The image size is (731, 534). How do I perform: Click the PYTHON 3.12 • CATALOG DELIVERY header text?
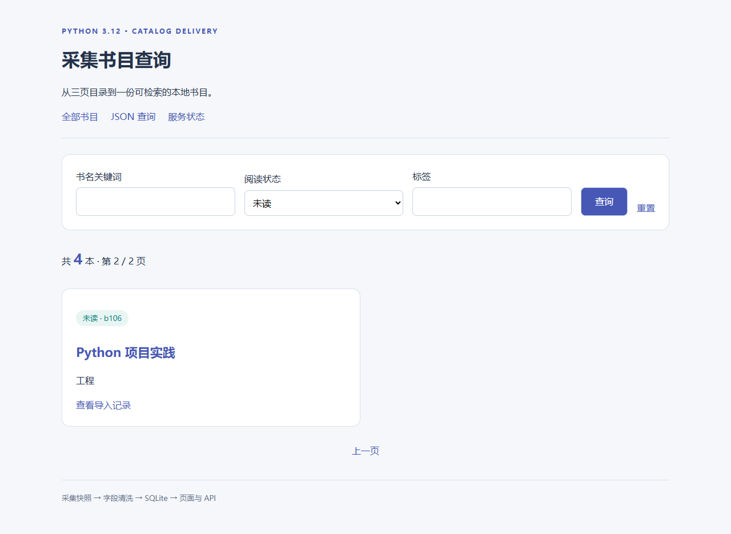pos(140,31)
